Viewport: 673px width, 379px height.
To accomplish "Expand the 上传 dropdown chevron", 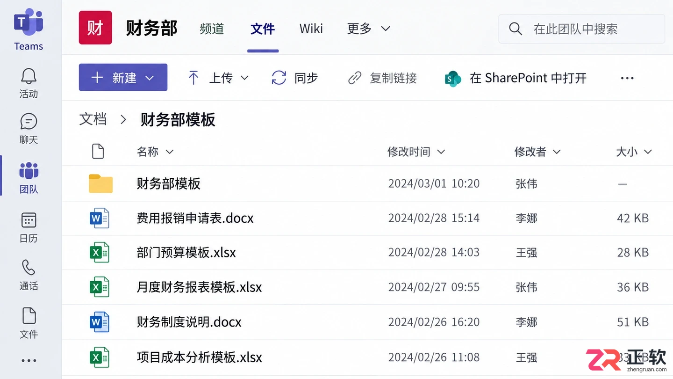I will coord(244,78).
